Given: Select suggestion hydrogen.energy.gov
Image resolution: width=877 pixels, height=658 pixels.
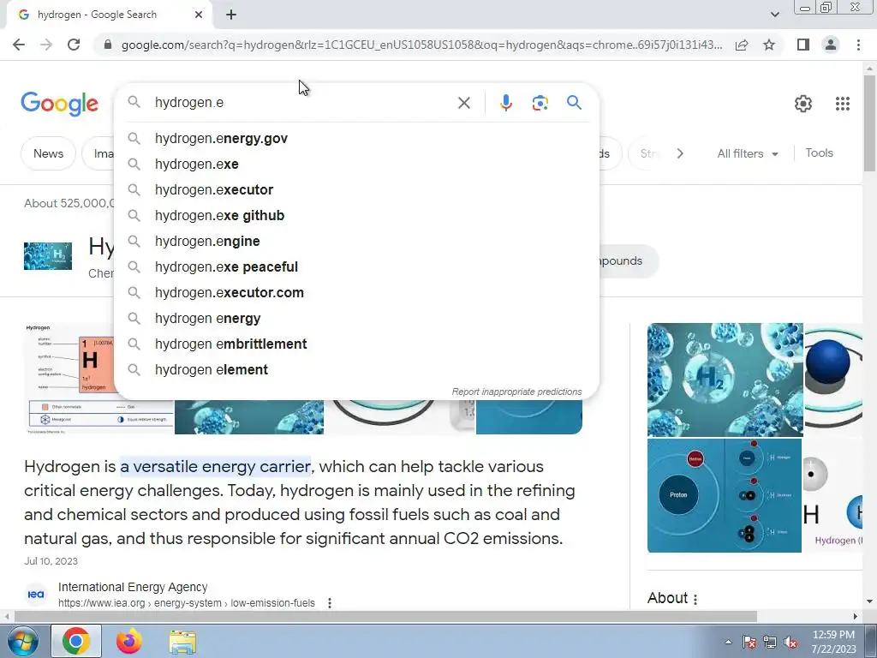Looking at the screenshot, I should point(356,138).
